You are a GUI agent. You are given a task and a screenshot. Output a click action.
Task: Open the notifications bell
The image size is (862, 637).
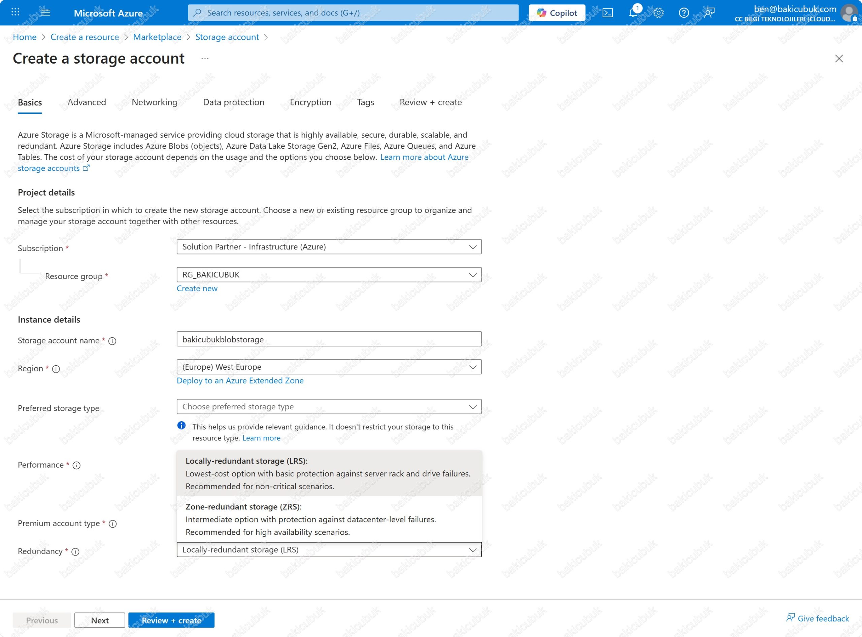click(633, 13)
